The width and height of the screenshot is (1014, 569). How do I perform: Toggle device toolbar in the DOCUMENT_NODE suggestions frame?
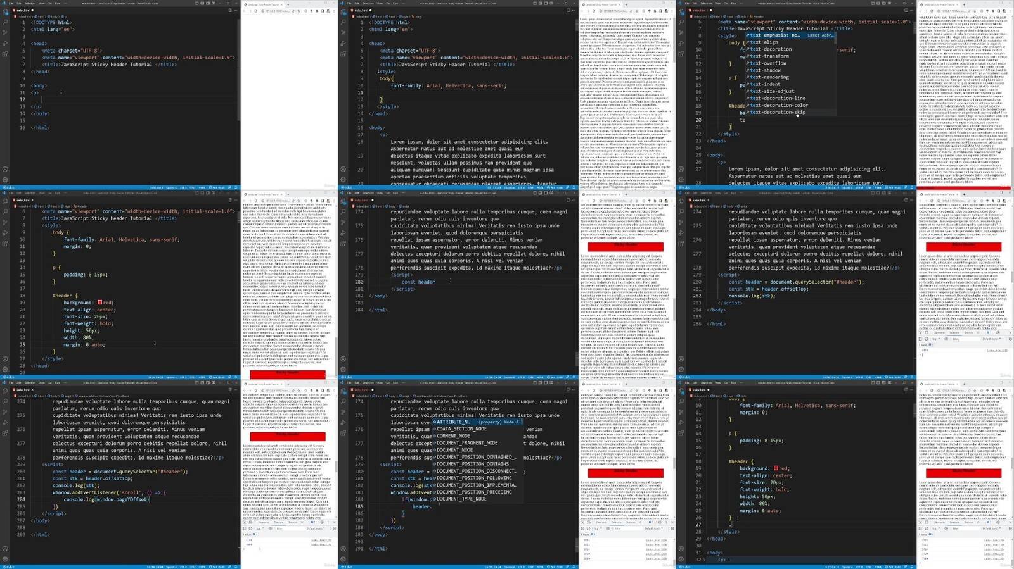coord(589,522)
